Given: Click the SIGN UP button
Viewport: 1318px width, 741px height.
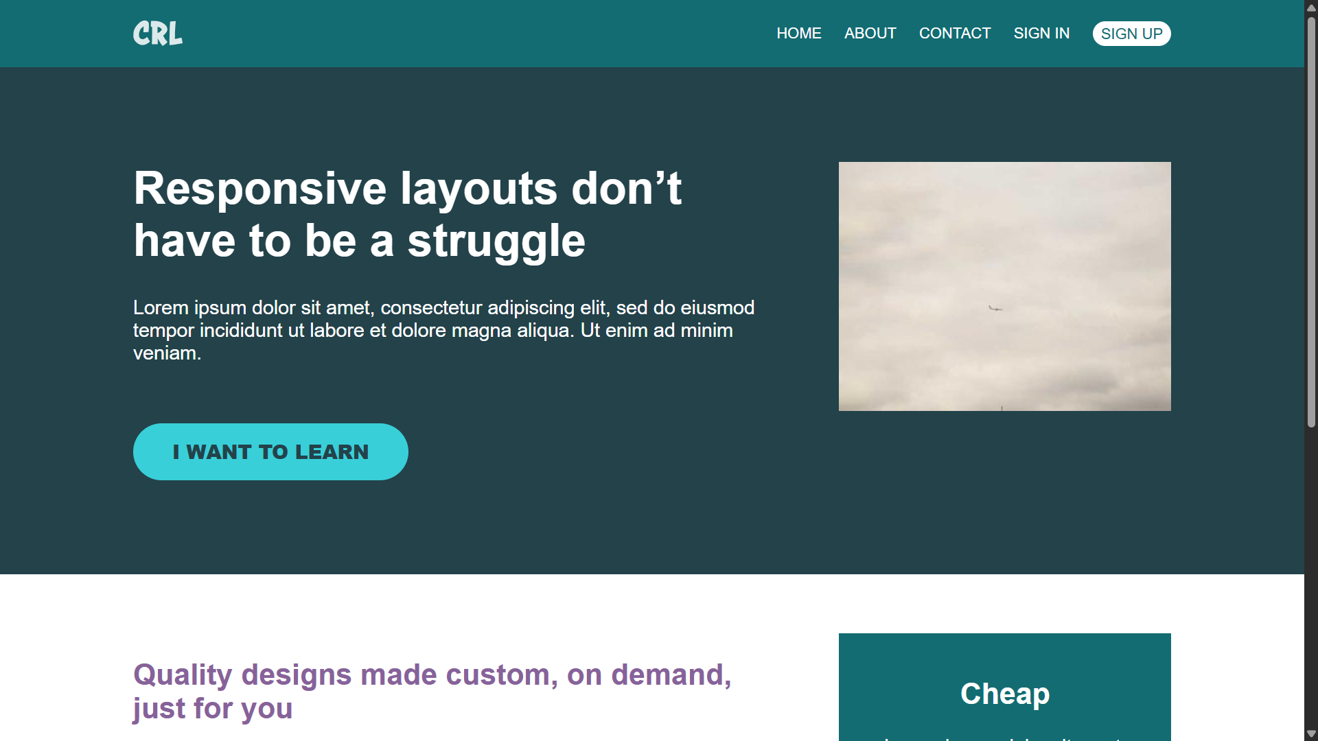Looking at the screenshot, I should 1131,34.
